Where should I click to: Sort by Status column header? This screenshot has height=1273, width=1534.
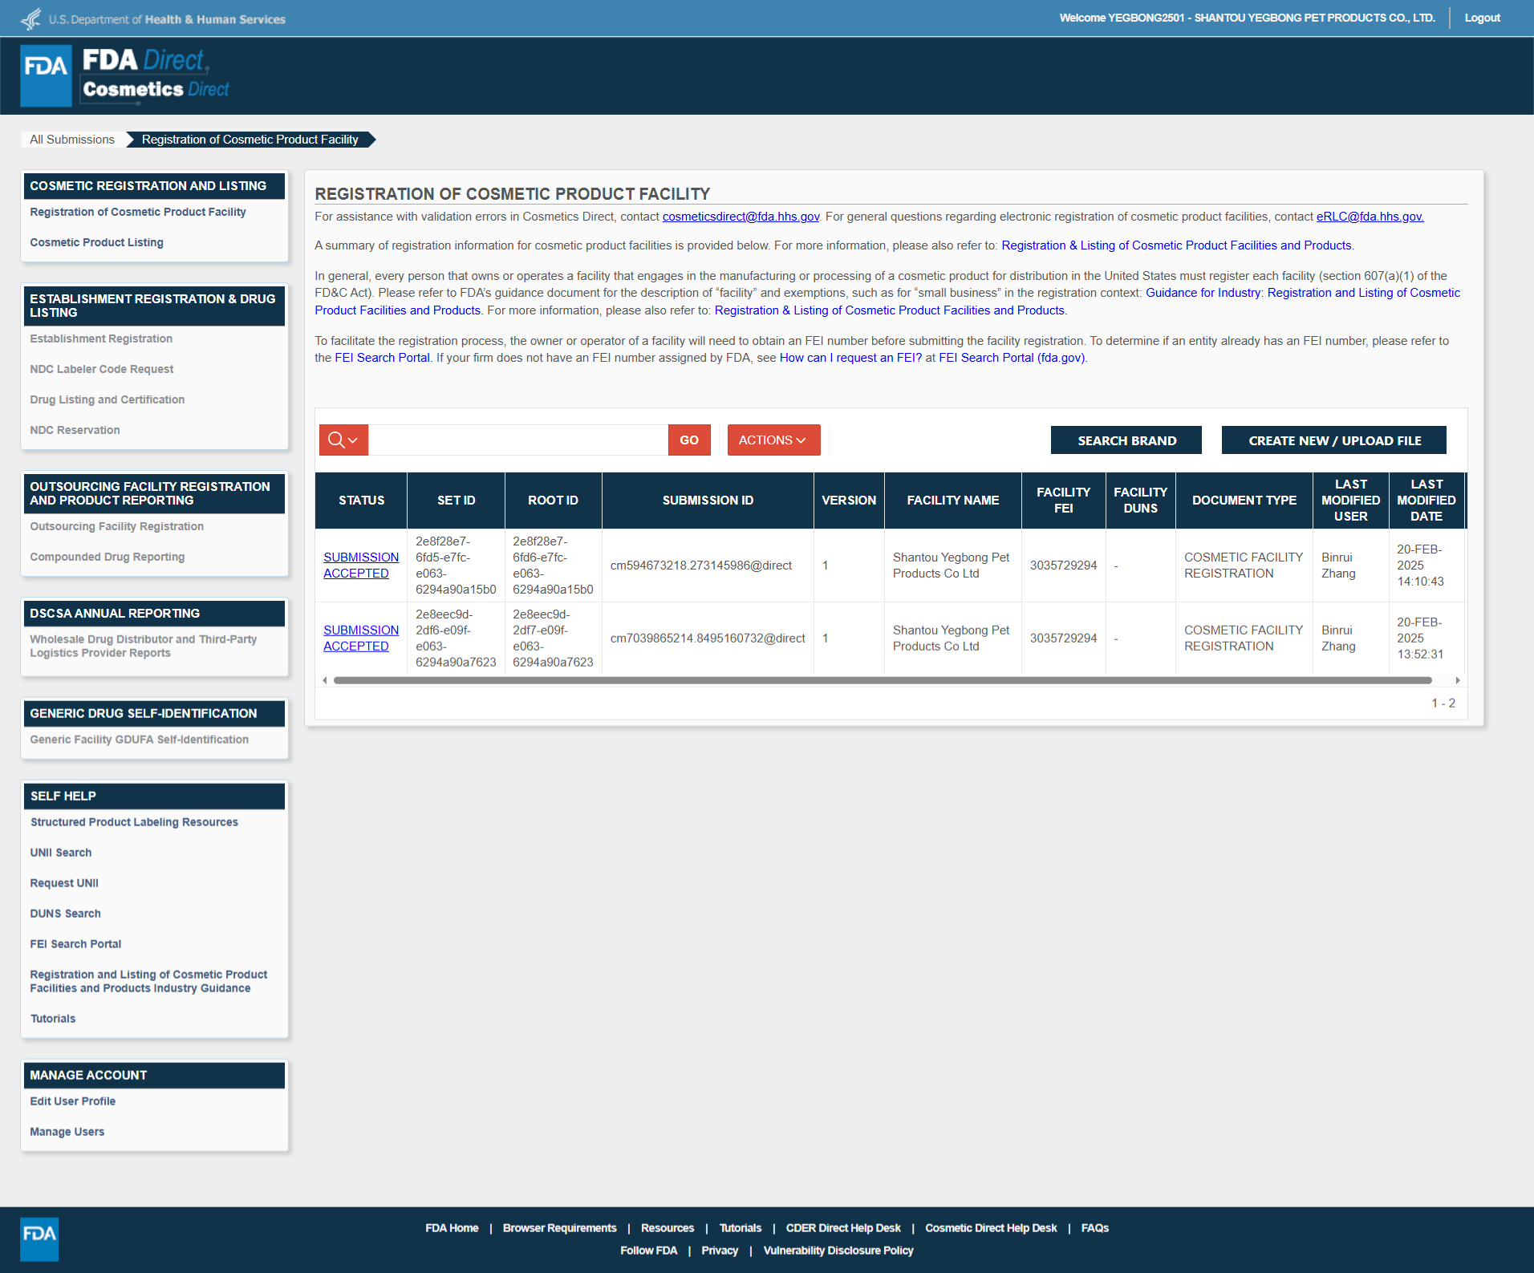pos(361,501)
